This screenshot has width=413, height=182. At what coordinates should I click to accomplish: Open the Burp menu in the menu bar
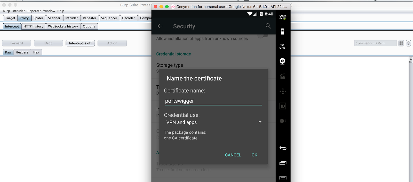tap(6, 11)
